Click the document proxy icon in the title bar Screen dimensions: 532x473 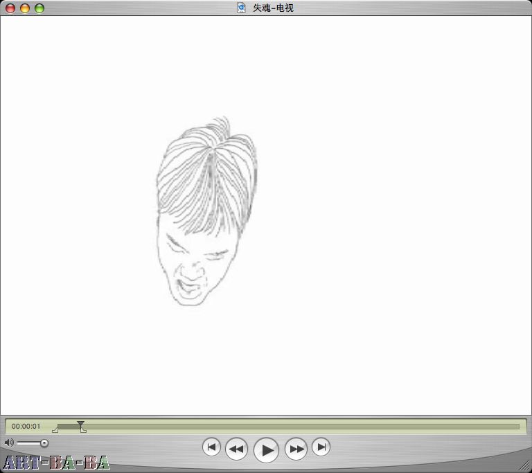tap(241, 8)
